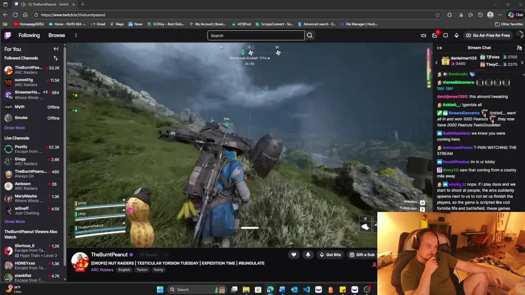Go back in the browser
The height and width of the screenshot is (295, 525).
coord(5,15)
